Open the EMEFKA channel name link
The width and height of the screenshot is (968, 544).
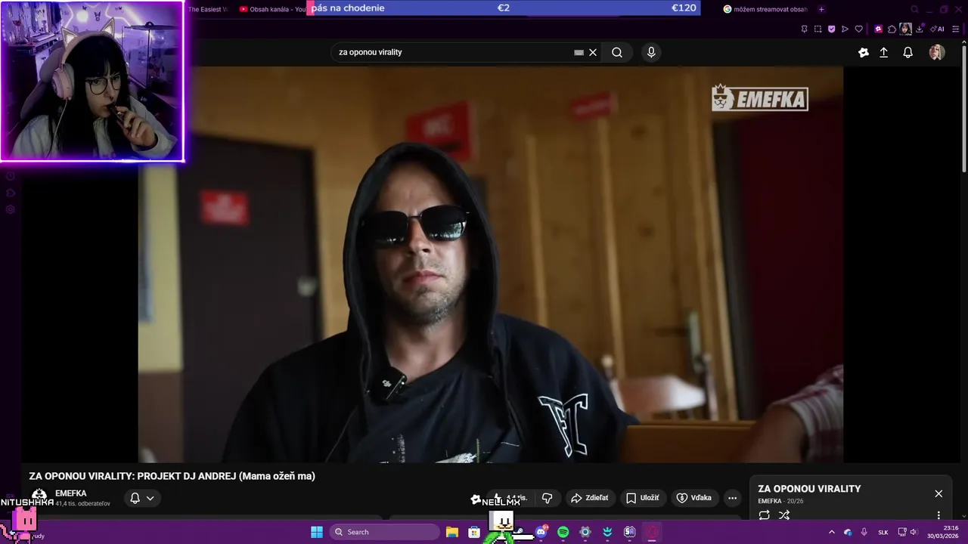coord(71,493)
